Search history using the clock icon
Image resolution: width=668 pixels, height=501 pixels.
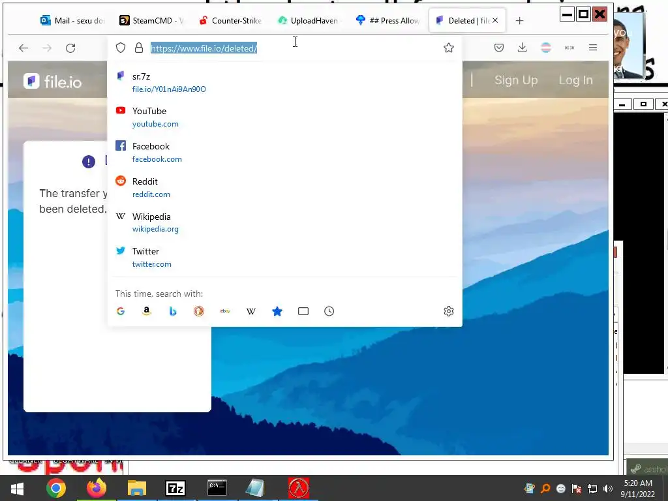click(329, 311)
